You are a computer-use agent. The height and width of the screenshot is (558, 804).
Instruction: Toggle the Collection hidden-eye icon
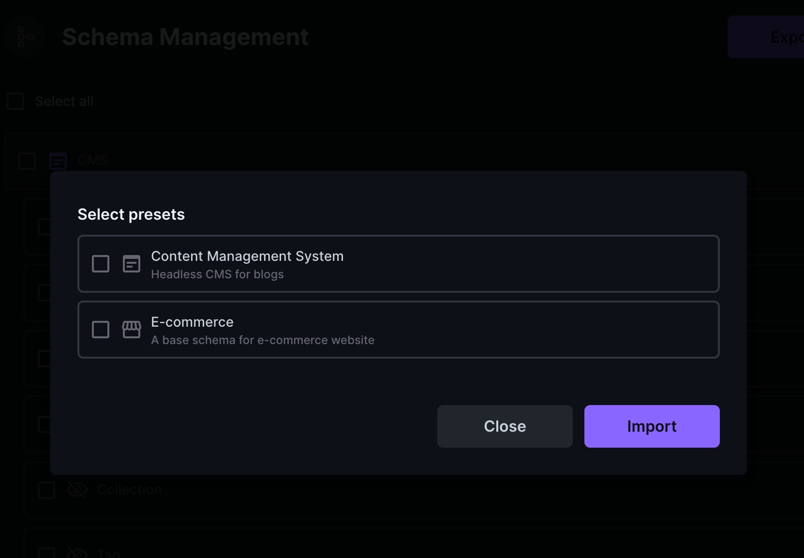point(77,490)
